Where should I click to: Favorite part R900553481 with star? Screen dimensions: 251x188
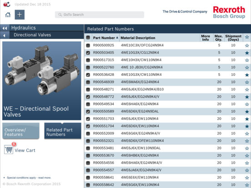[247, 148]
